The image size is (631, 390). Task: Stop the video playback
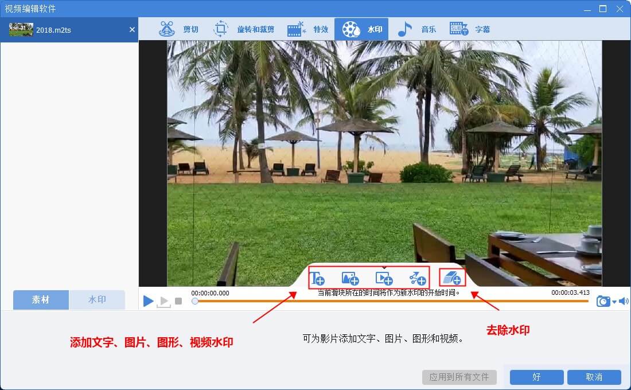click(x=178, y=301)
